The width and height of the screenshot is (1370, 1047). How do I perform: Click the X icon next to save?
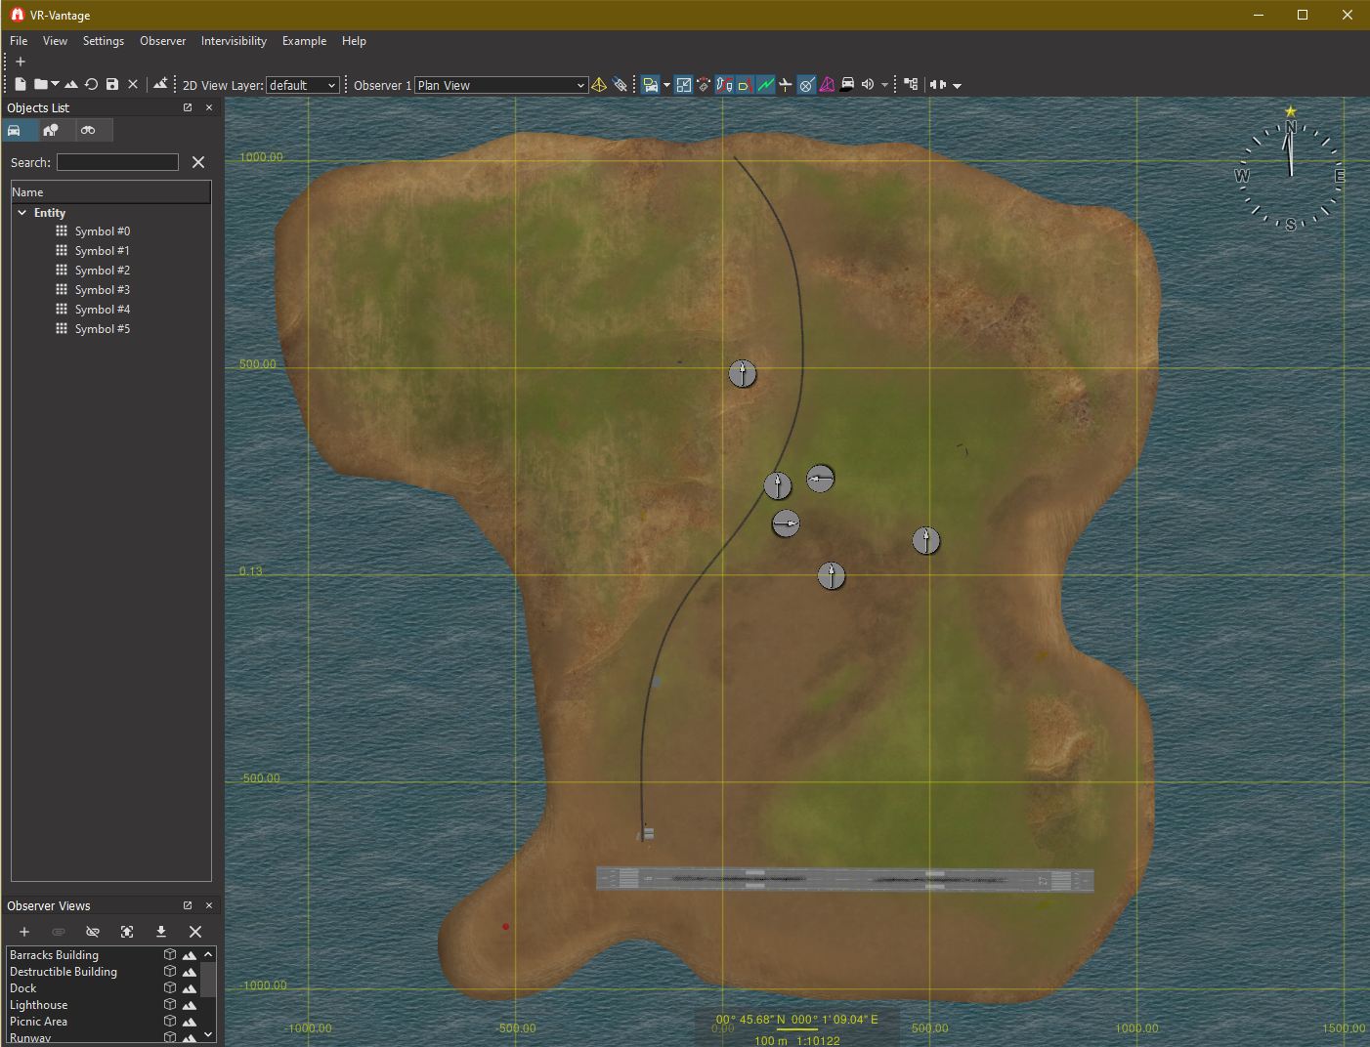tap(133, 85)
